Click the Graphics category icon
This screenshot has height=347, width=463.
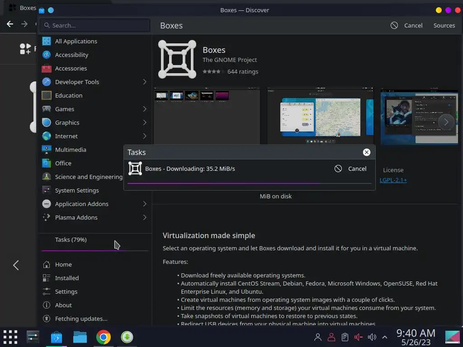(x=47, y=122)
